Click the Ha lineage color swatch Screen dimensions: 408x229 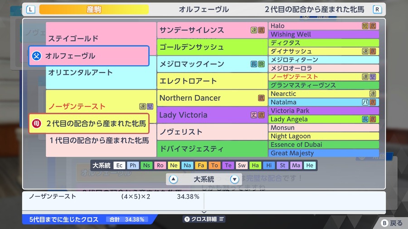coord(255,165)
